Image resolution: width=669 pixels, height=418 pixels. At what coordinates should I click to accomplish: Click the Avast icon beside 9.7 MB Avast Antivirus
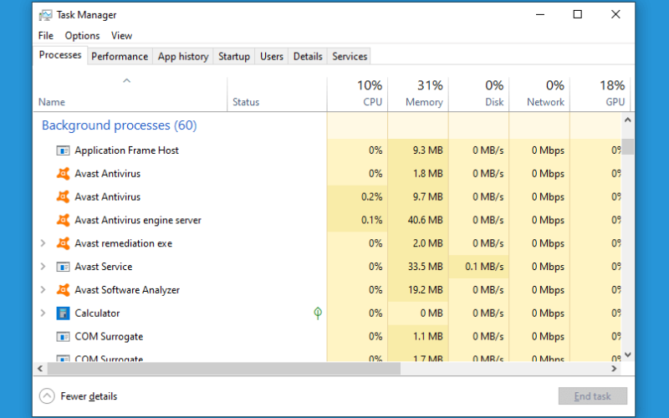coord(64,196)
